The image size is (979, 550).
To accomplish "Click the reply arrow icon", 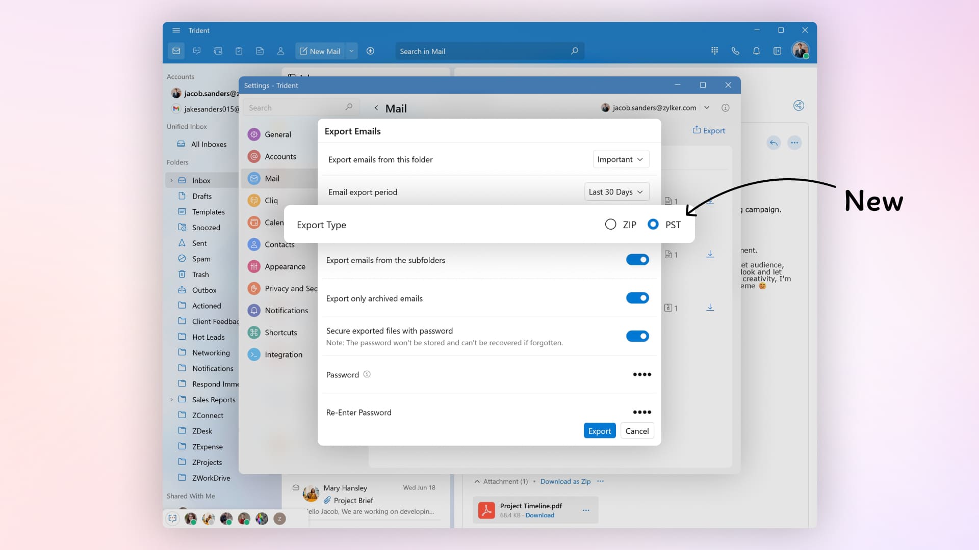I will 774,143.
